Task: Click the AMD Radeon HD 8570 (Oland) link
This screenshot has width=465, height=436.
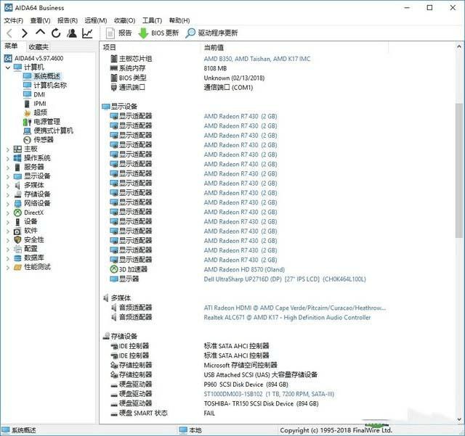Action: tap(244, 270)
